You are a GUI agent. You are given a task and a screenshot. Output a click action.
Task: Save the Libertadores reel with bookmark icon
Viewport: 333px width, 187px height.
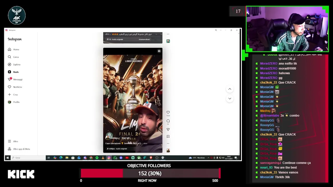pyautogui.click(x=168, y=136)
